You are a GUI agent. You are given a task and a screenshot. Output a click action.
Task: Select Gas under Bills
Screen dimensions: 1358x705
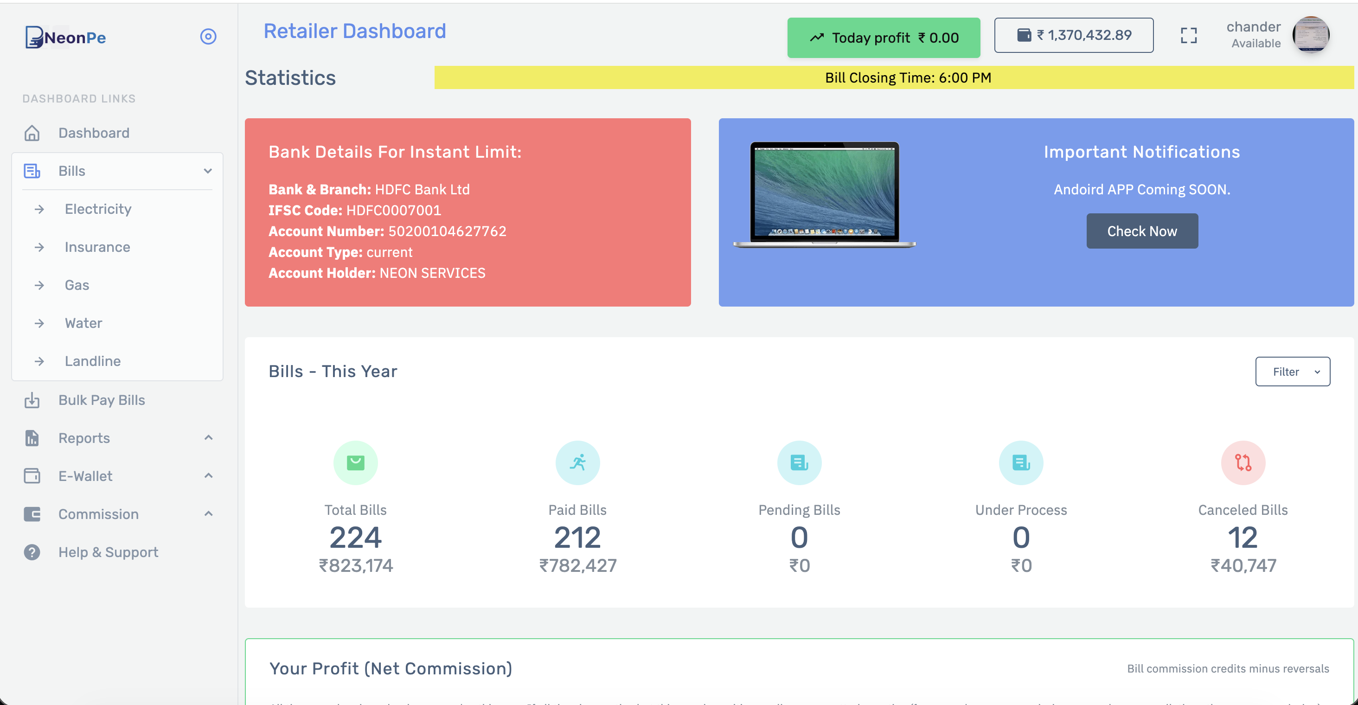[77, 285]
